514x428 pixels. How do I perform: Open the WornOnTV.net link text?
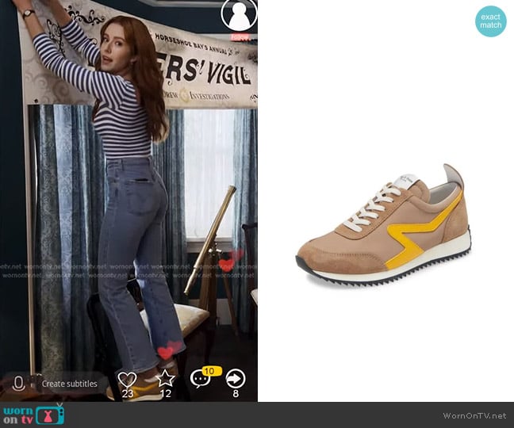click(x=474, y=415)
